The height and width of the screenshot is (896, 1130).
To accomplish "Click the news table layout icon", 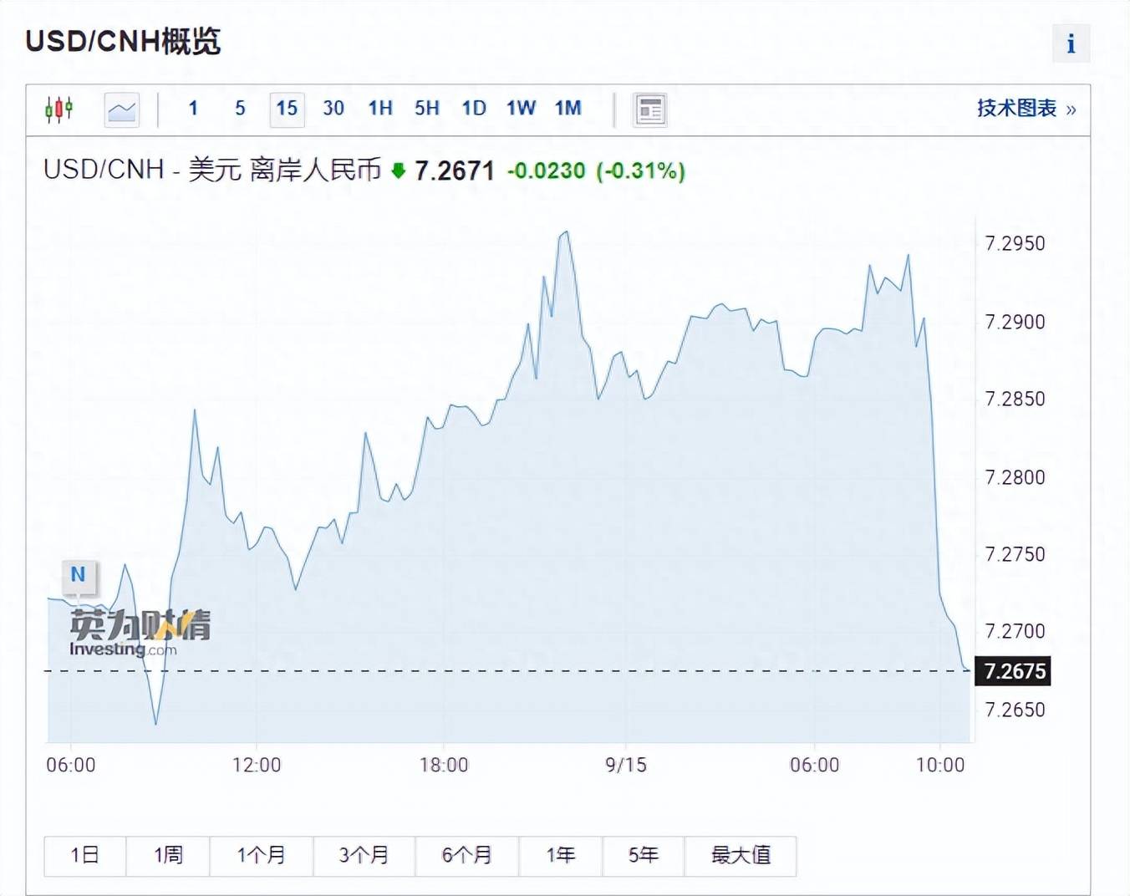I will [x=649, y=109].
